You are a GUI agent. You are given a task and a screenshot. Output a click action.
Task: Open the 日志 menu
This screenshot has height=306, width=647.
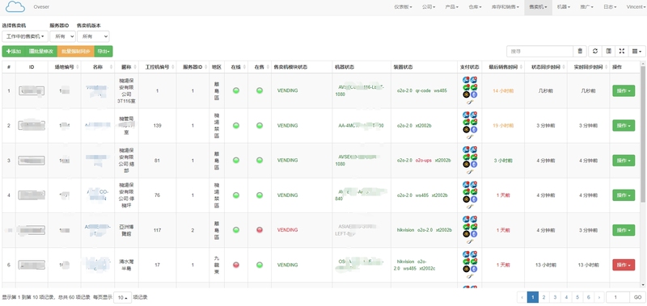(610, 7)
